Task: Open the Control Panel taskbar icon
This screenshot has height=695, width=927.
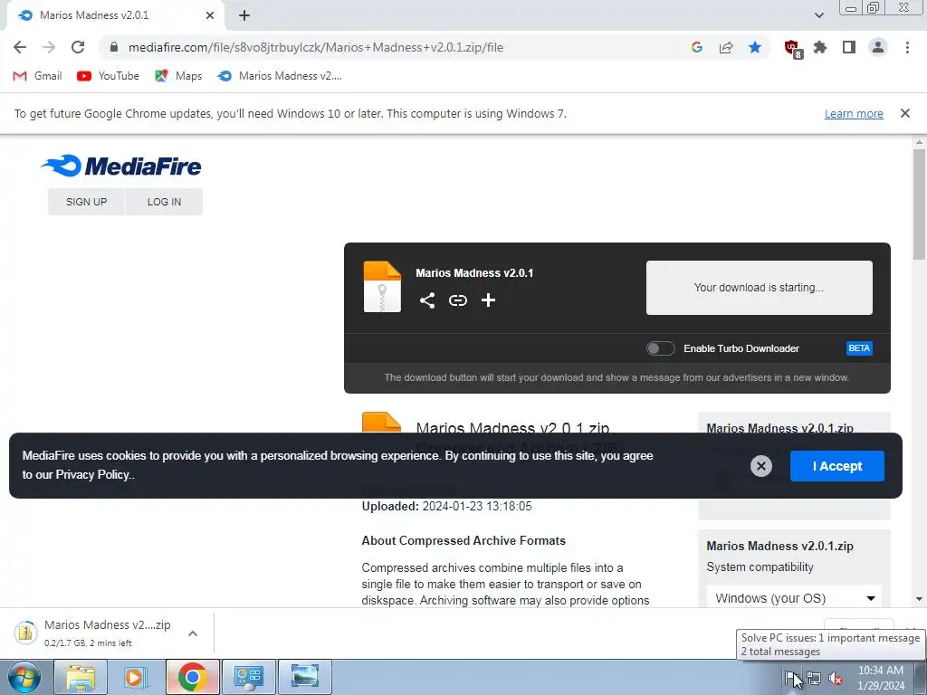Action: click(x=249, y=677)
